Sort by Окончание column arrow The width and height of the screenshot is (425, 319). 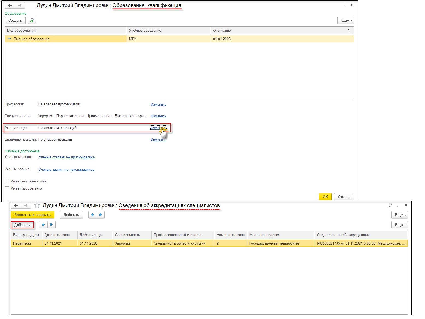[349, 30]
